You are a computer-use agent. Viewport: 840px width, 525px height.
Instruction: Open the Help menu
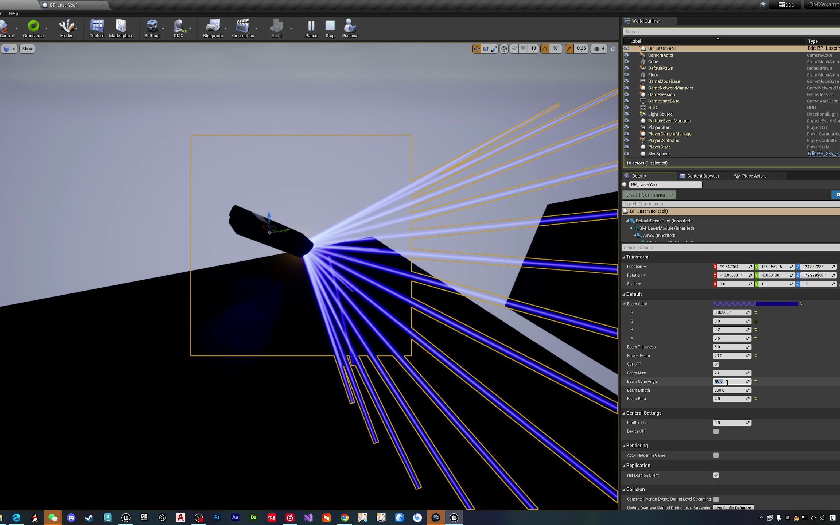coord(13,13)
